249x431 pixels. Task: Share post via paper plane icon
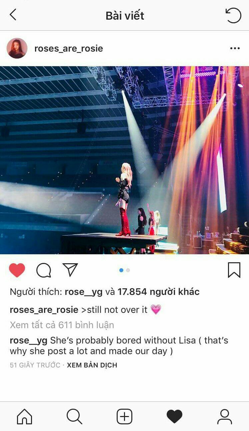(x=70, y=270)
